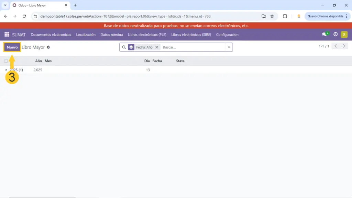The height and width of the screenshot is (198, 352).
Task: Click the Nuevo button
Action: pos(12,47)
